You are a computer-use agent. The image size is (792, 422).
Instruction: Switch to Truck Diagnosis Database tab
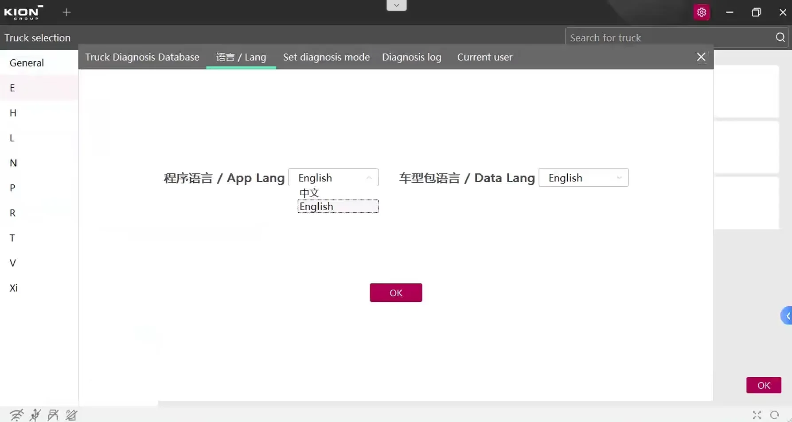pyautogui.click(x=142, y=57)
